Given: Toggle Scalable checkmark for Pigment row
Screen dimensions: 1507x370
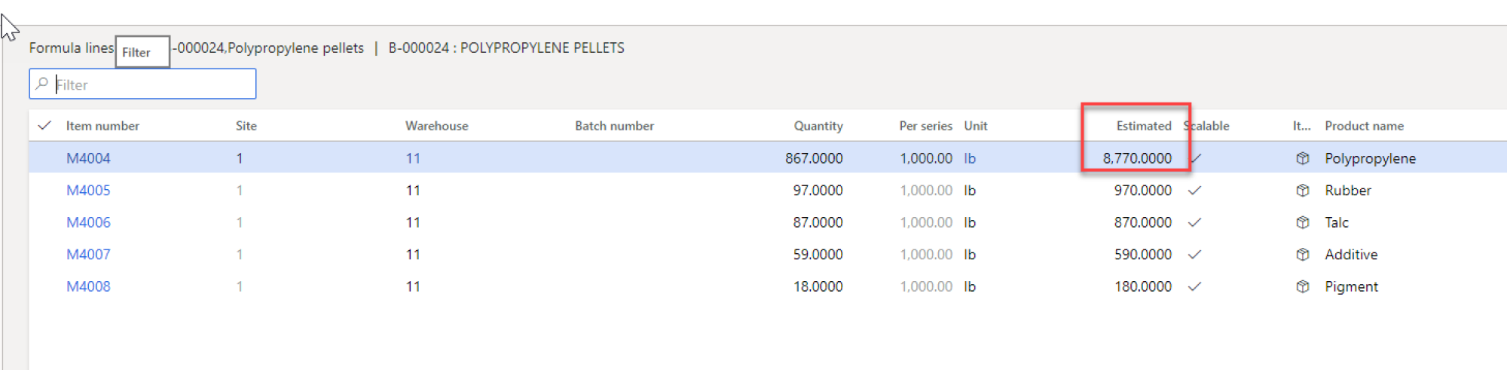Looking at the screenshot, I should (x=1194, y=286).
